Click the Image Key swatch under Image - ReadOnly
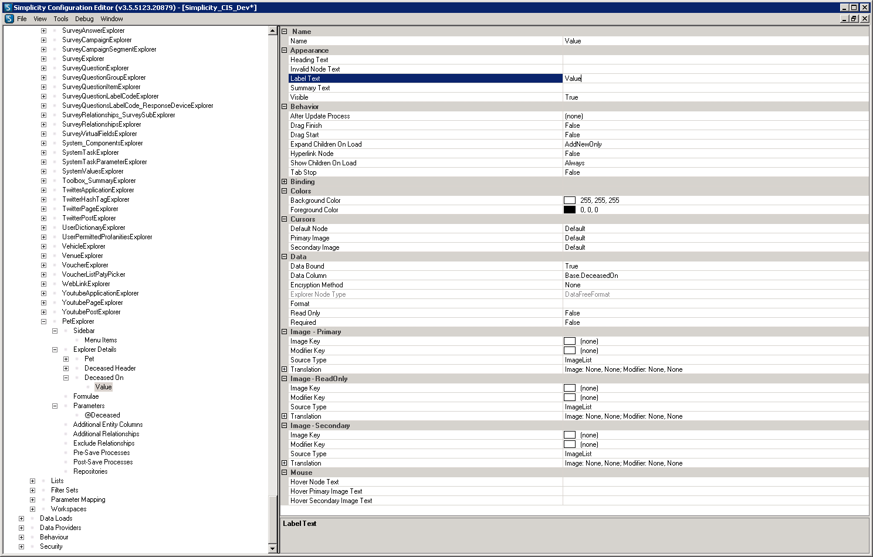The width and height of the screenshot is (873, 557). [569, 388]
